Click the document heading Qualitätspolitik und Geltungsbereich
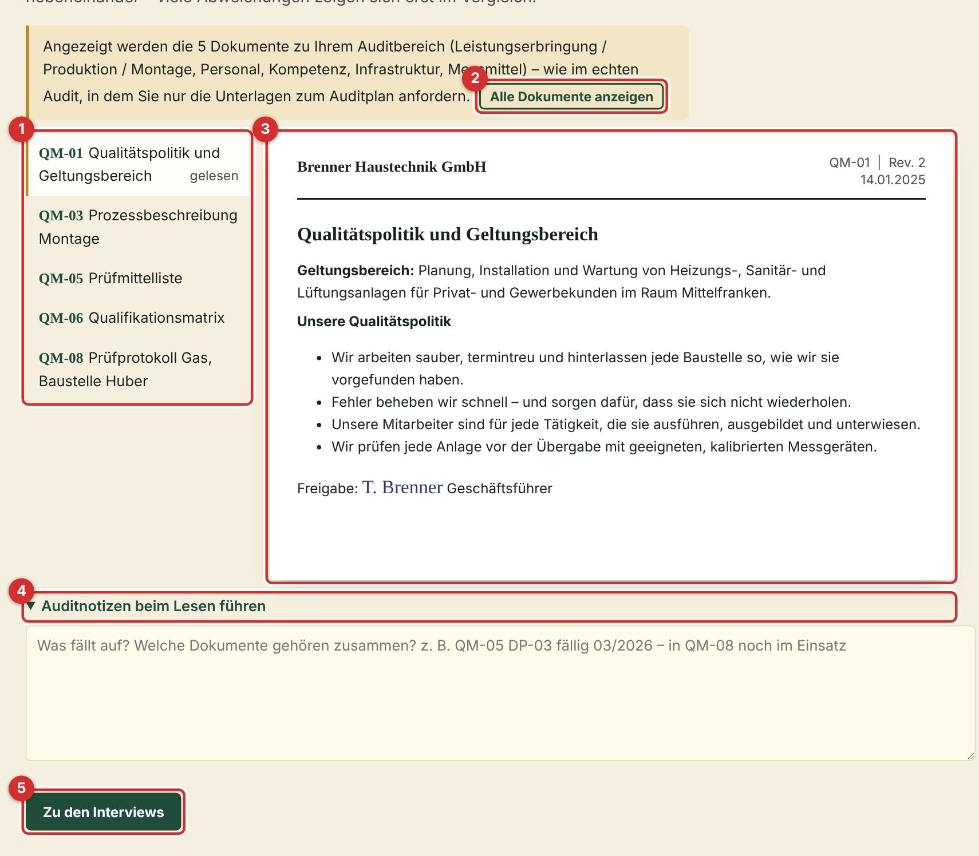Screen dimensions: 979x856 point(448,234)
